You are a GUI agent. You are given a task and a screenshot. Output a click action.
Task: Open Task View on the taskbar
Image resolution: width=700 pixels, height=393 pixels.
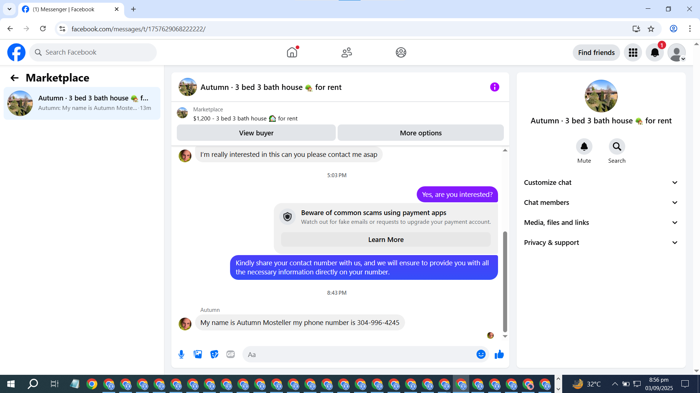[54, 384]
